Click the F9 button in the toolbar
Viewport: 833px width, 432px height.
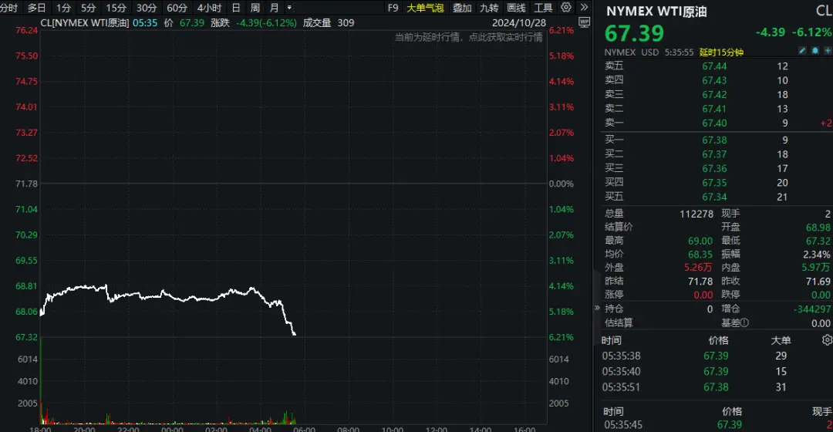[x=393, y=8]
